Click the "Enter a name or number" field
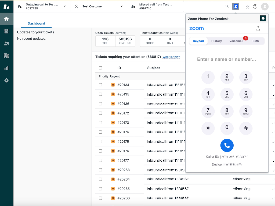Screen dimensions: 275x206 [x=226, y=59]
